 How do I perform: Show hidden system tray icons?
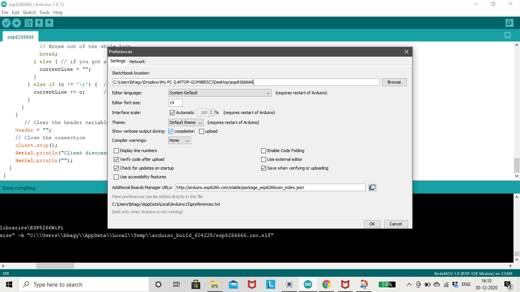(x=409, y=284)
